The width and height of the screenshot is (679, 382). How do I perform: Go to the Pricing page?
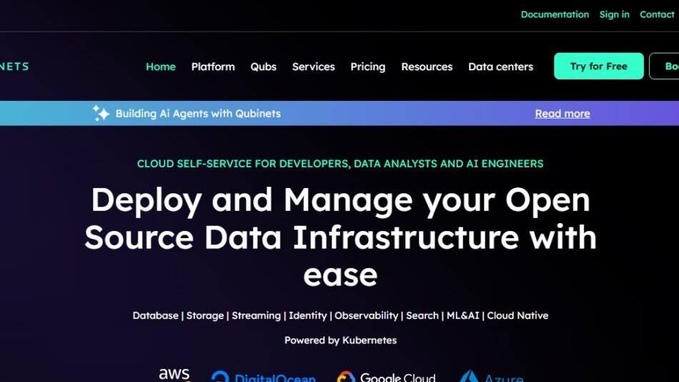[367, 67]
